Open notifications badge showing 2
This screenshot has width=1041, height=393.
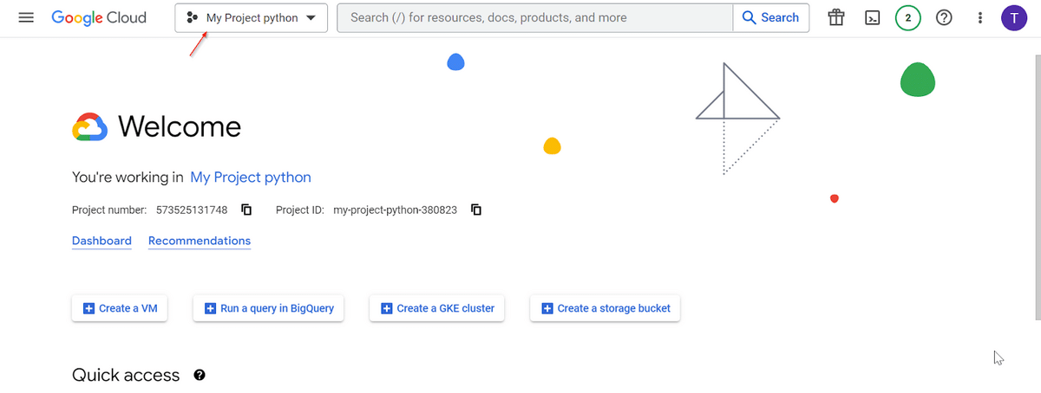click(x=908, y=17)
